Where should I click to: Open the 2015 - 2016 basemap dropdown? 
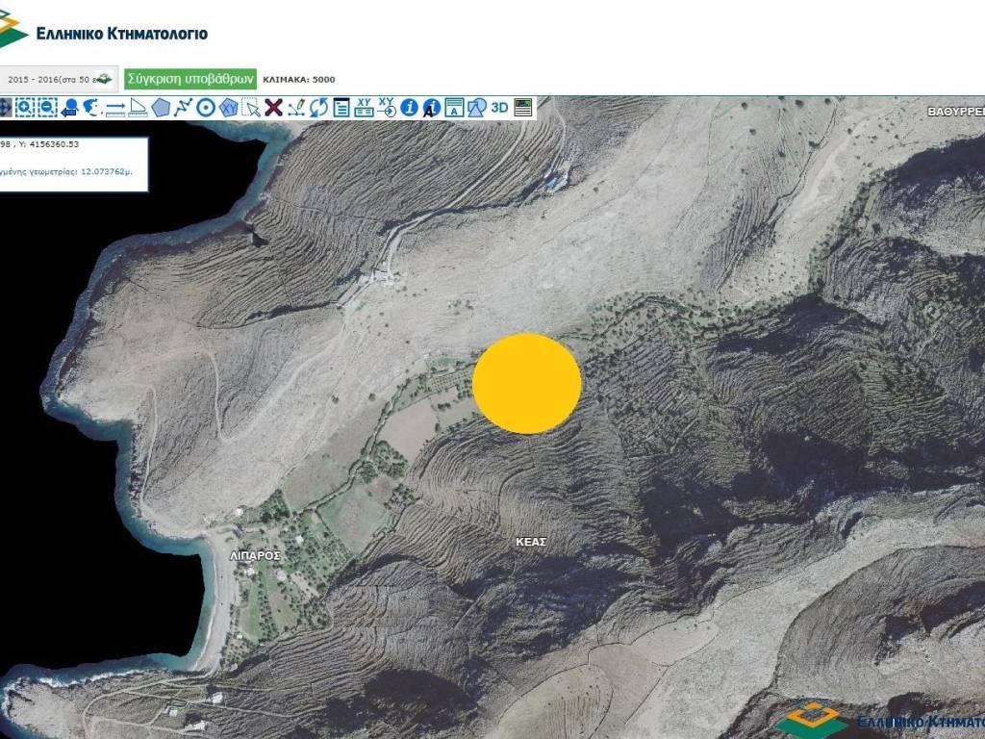click(x=58, y=79)
